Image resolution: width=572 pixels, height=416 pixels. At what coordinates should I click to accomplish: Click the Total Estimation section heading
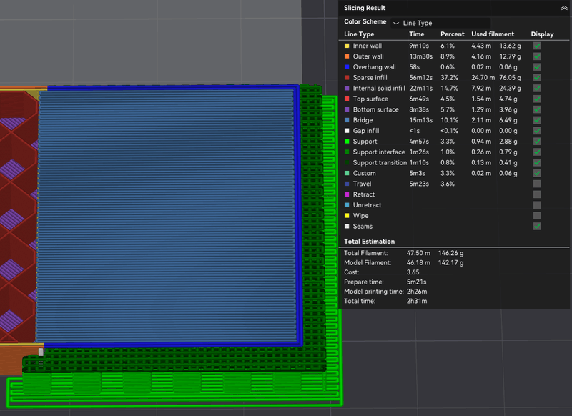click(369, 242)
